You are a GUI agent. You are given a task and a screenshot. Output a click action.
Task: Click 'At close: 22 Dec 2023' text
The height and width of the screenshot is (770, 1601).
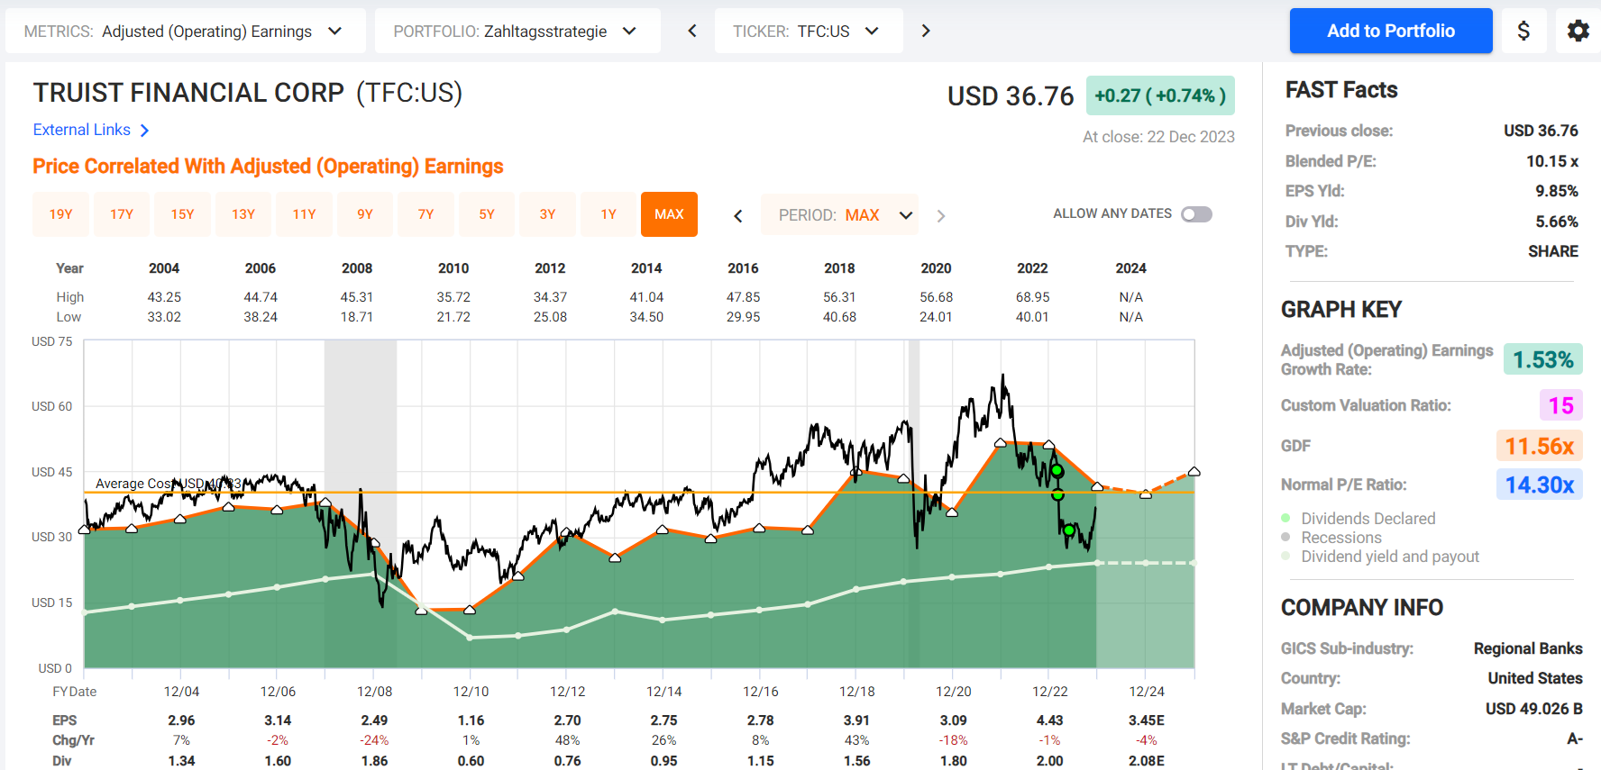1158,137
